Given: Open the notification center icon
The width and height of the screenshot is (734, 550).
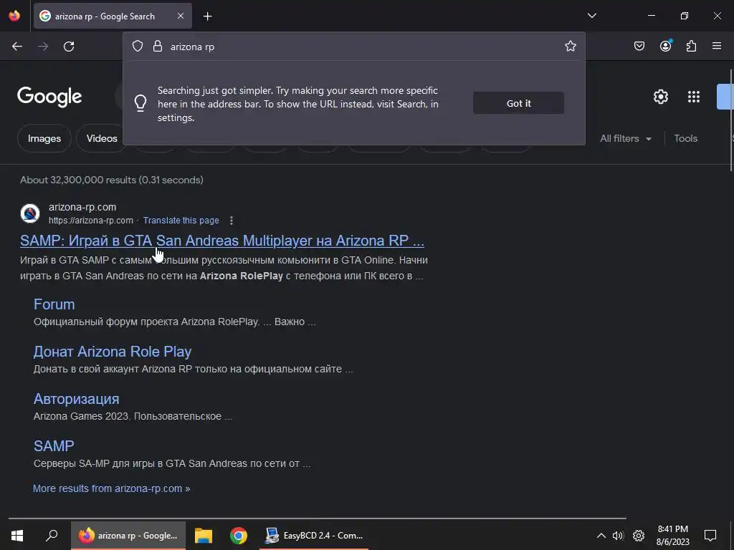Looking at the screenshot, I should [x=710, y=536].
